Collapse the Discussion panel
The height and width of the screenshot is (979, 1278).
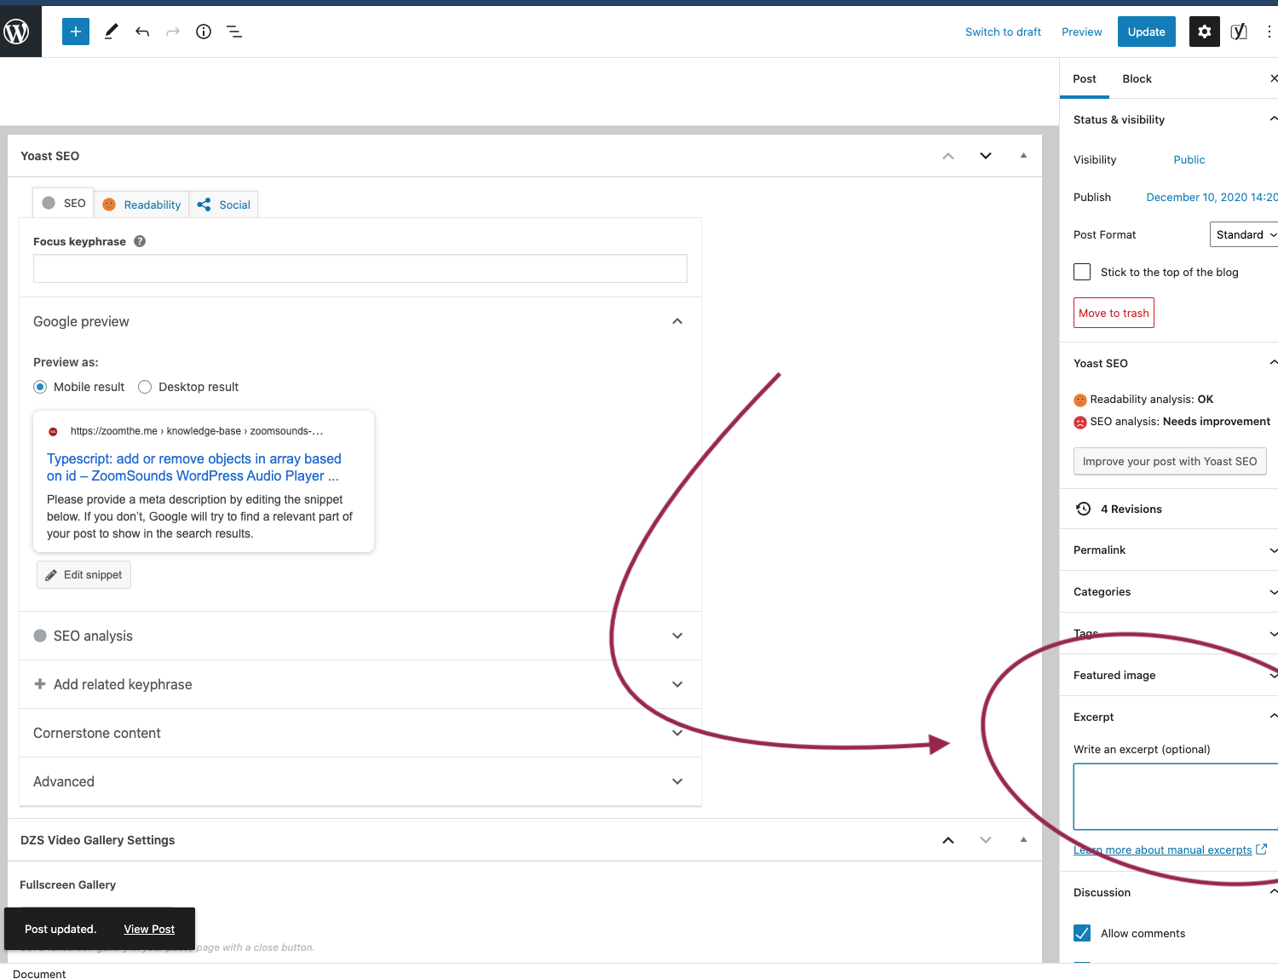[x=1169, y=892]
